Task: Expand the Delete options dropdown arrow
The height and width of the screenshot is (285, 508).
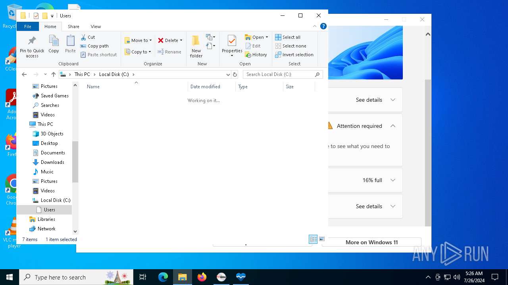Action: click(181, 40)
